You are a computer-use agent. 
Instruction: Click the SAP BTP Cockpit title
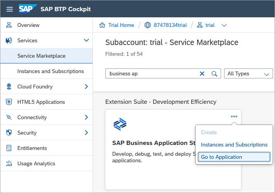66,9
